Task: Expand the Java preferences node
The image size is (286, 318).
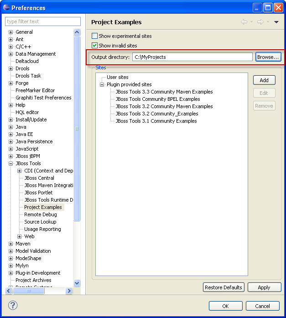Action: [x=10, y=127]
